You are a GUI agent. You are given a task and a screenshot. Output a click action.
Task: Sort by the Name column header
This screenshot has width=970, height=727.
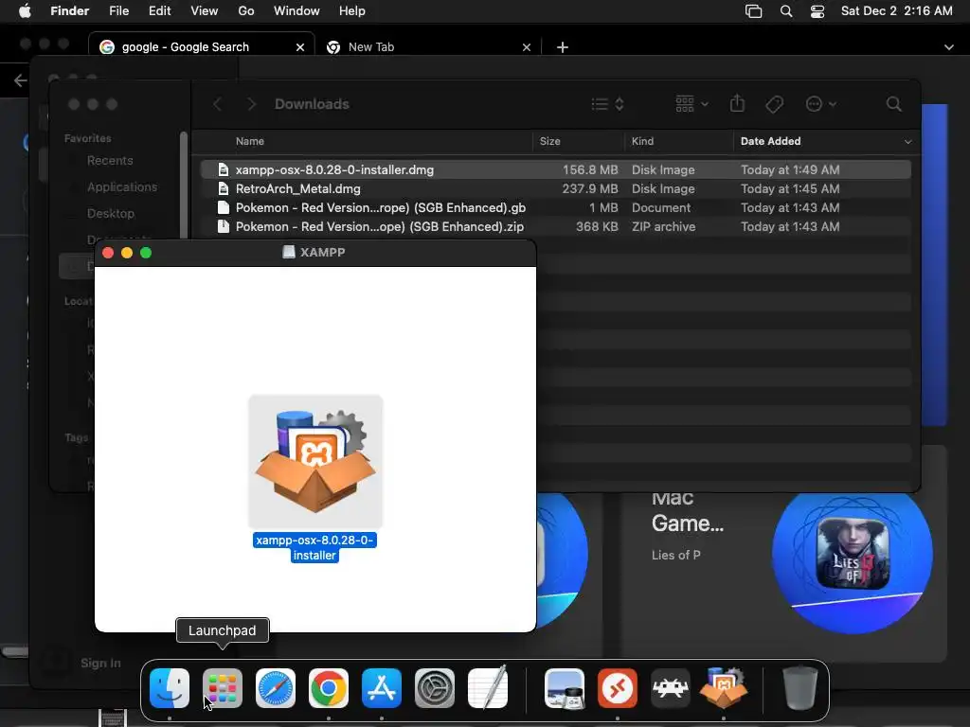tap(250, 142)
